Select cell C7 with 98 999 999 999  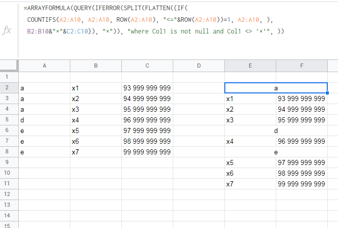coord(147,141)
